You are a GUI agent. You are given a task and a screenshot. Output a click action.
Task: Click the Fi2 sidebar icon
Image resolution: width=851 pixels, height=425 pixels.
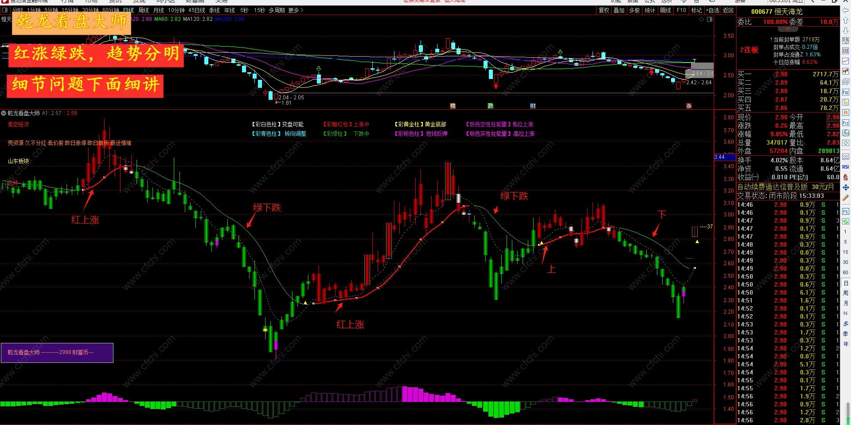[846, 122]
